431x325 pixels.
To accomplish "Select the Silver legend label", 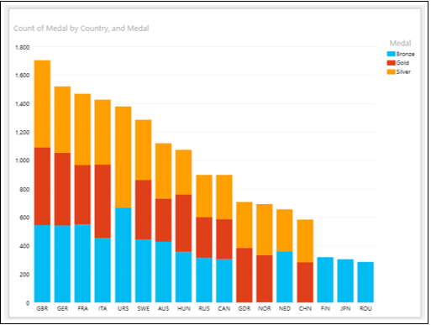I will [x=403, y=72].
